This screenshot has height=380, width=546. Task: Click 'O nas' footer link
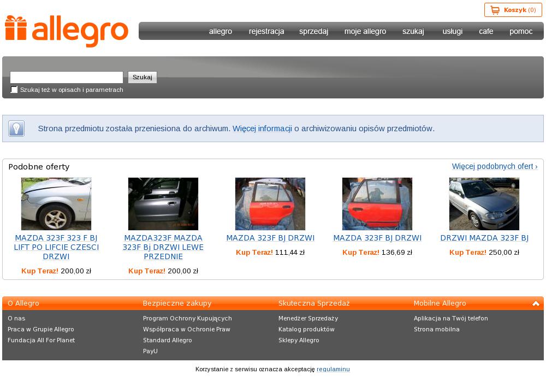point(16,318)
